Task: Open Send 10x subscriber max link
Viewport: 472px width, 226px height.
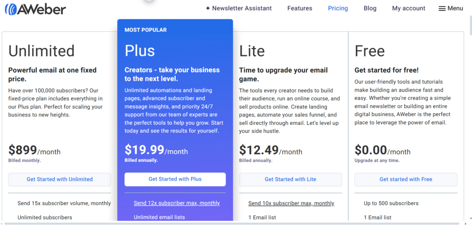Action: 291,203
